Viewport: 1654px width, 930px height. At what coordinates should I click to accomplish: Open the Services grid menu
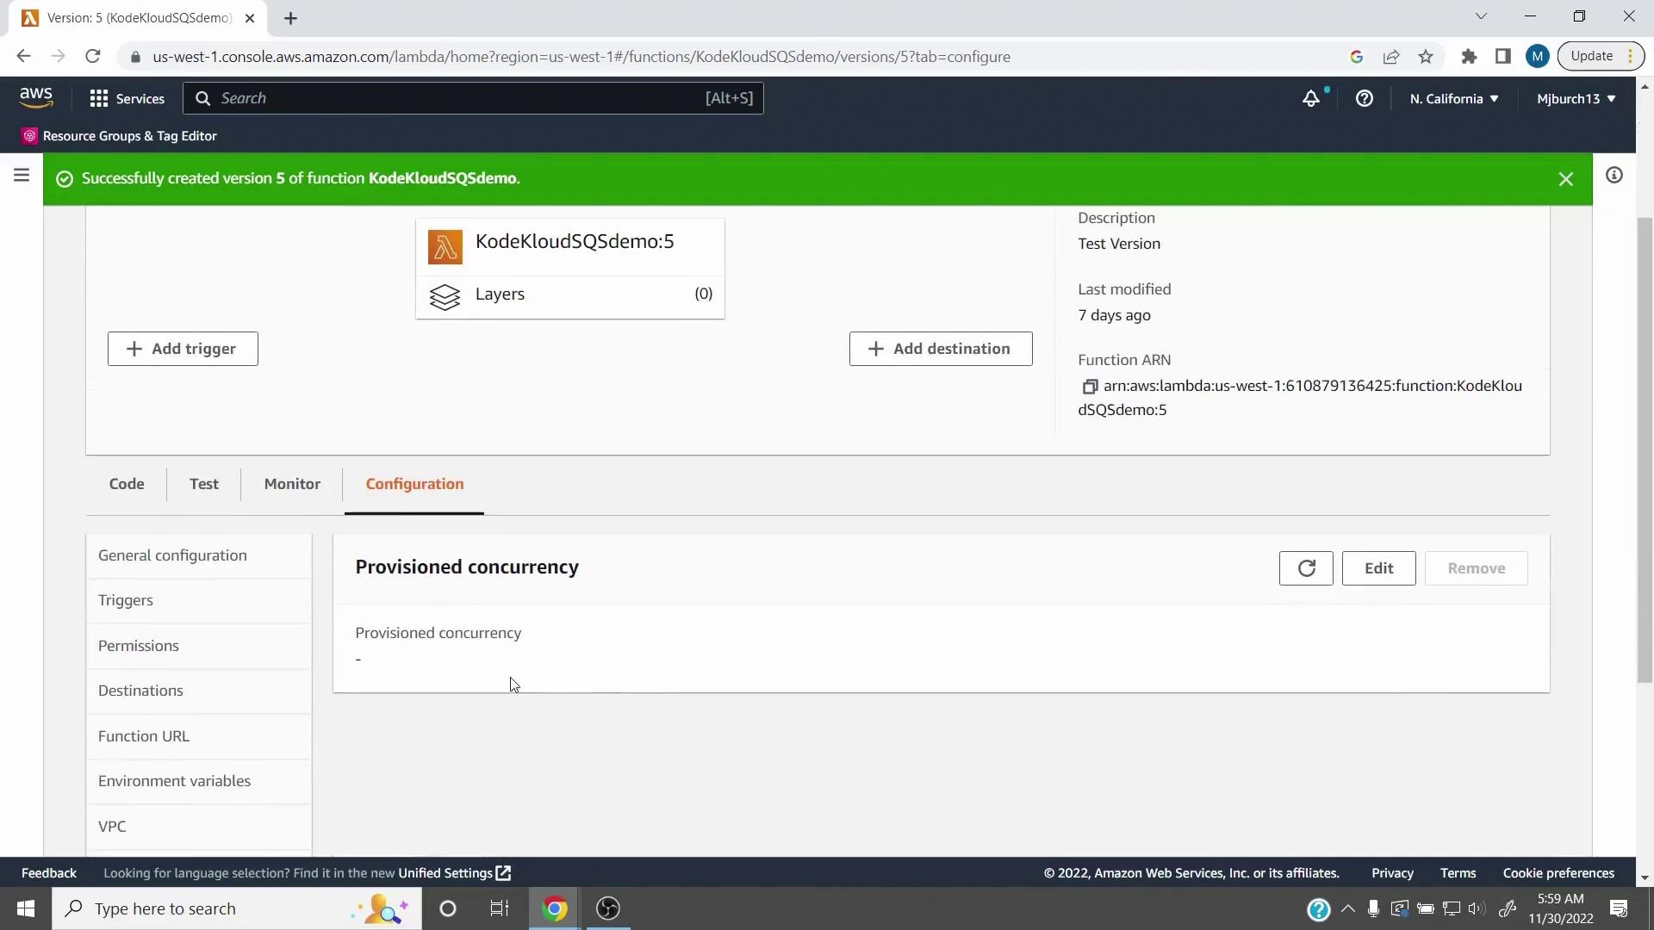pos(127,98)
